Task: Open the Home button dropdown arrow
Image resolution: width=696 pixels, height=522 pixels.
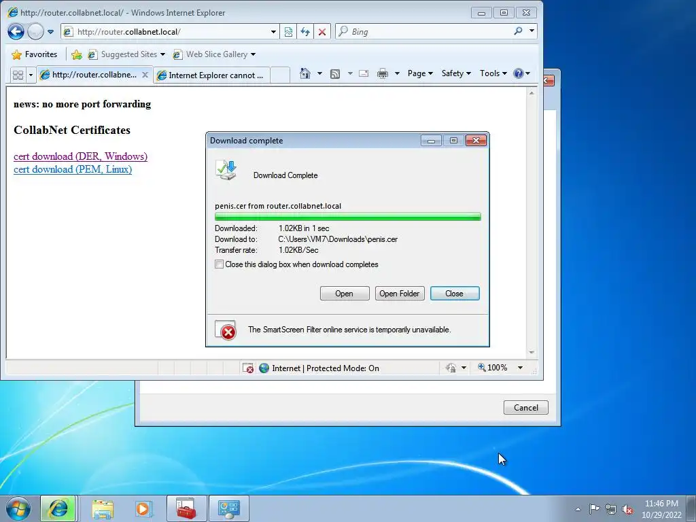Action: 319,73
